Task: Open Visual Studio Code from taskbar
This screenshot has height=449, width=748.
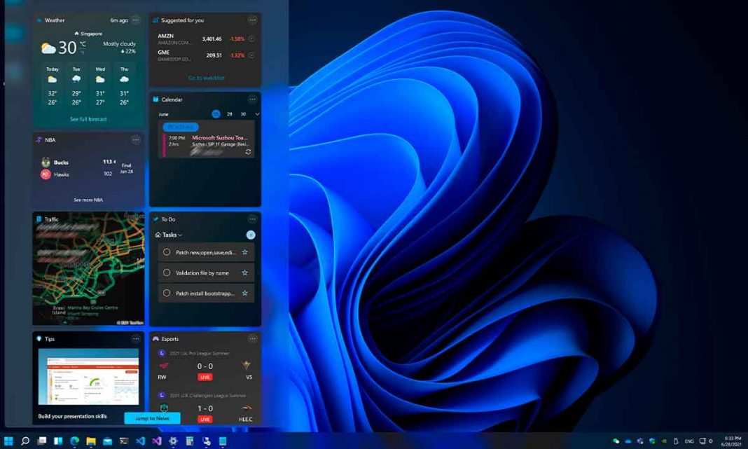Action: [140, 441]
